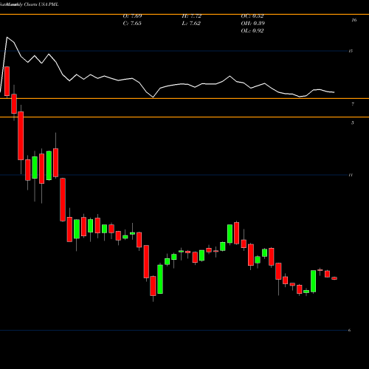Select the close value 'C: 7.65'
The height and width of the screenshot is (369, 369).
[132, 24]
